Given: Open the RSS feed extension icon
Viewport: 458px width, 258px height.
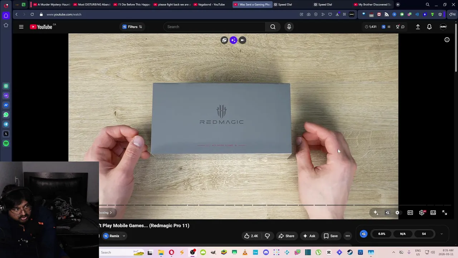Looking at the screenshot, I should coord(386,14).
